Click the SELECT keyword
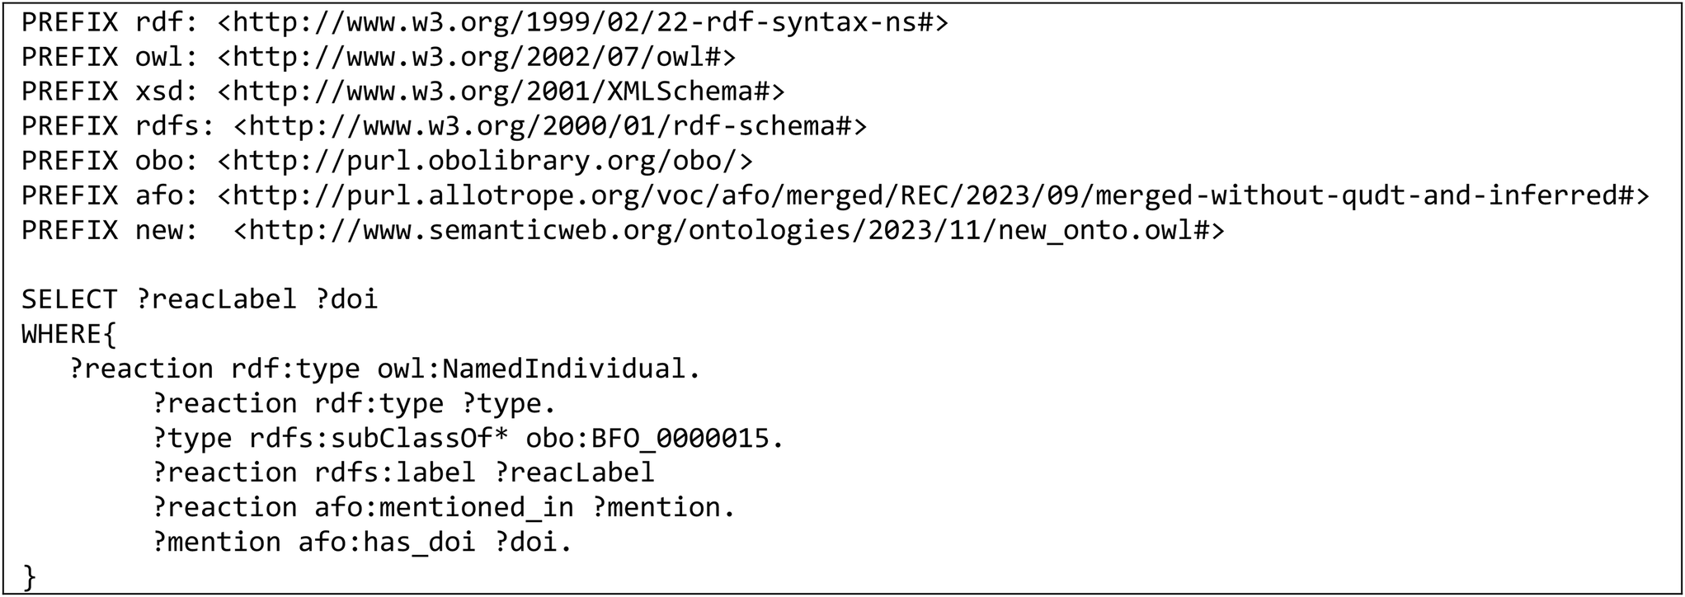This screenshot has height=597, width=1685. tap(69, 298)
